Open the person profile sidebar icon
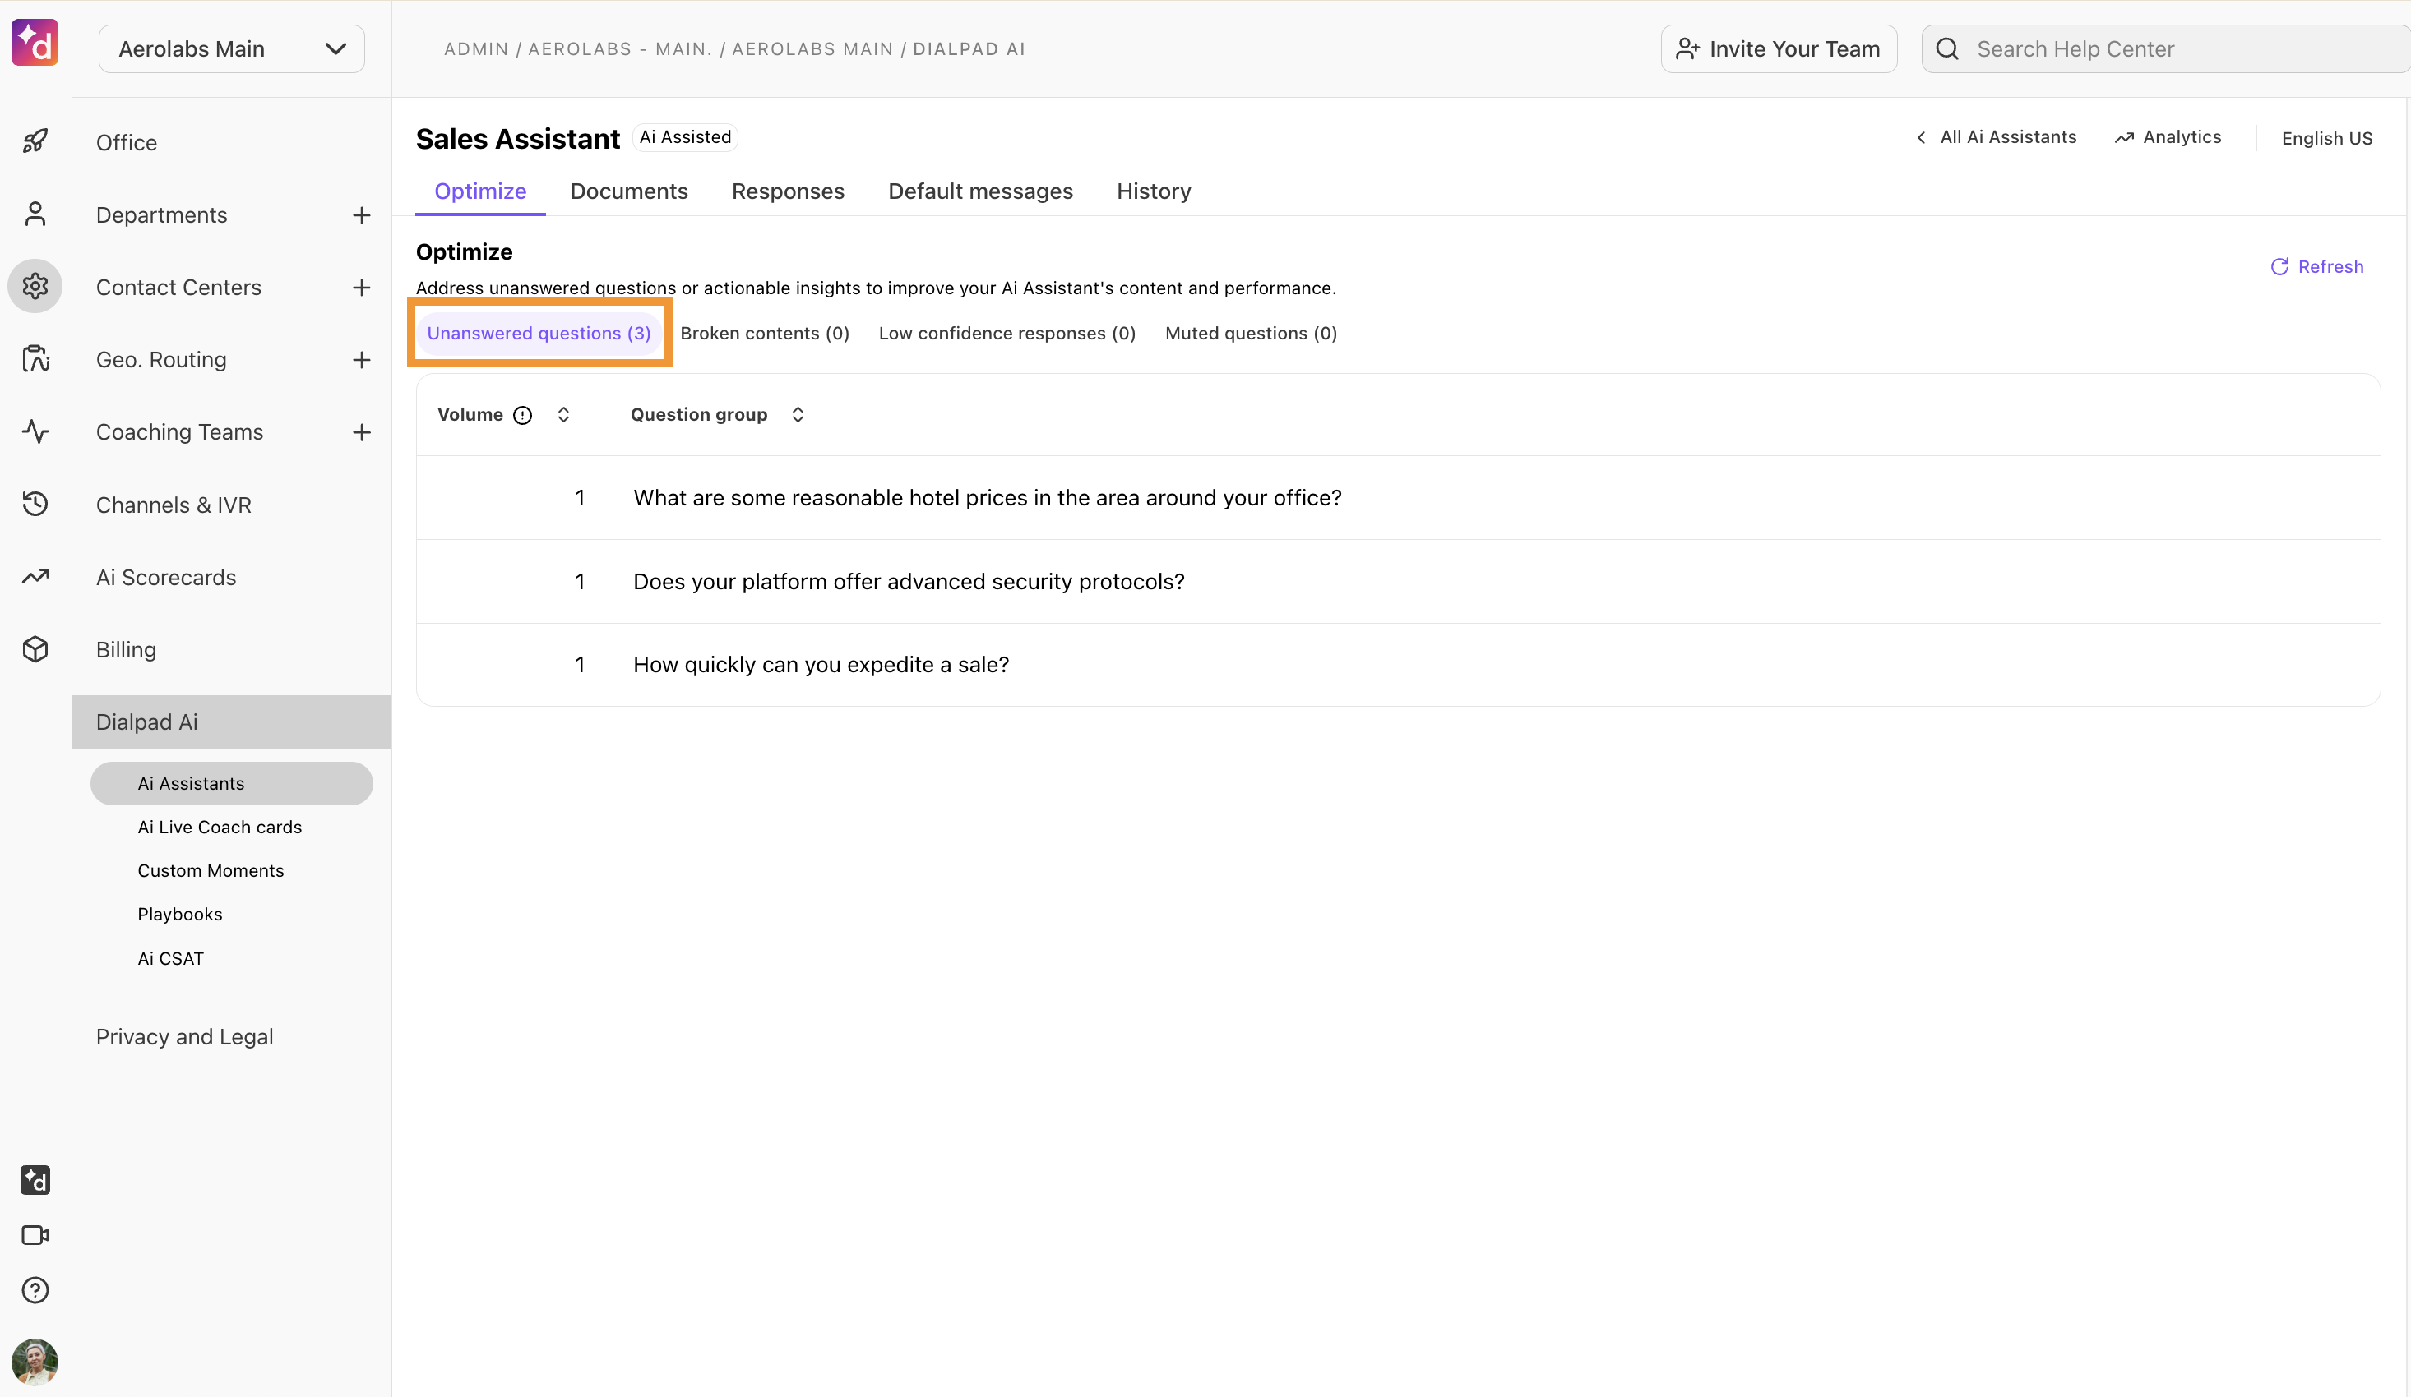Image resolution: width=2411 pixels, height=1397 pixels. pos(35,214)
